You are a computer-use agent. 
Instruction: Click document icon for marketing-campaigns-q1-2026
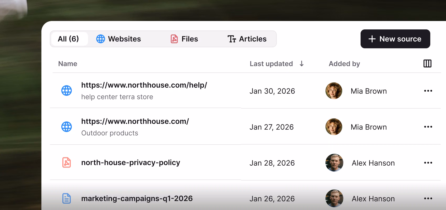[x=67, y=198]
